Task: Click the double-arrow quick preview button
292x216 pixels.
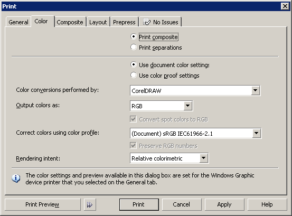Action: click(90, 204)
